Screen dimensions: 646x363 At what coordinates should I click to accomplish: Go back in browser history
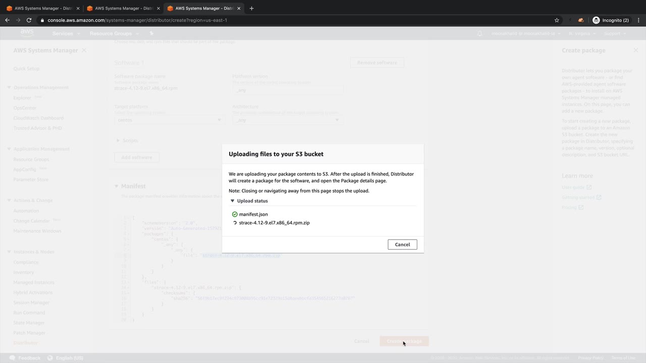[7, 20]
